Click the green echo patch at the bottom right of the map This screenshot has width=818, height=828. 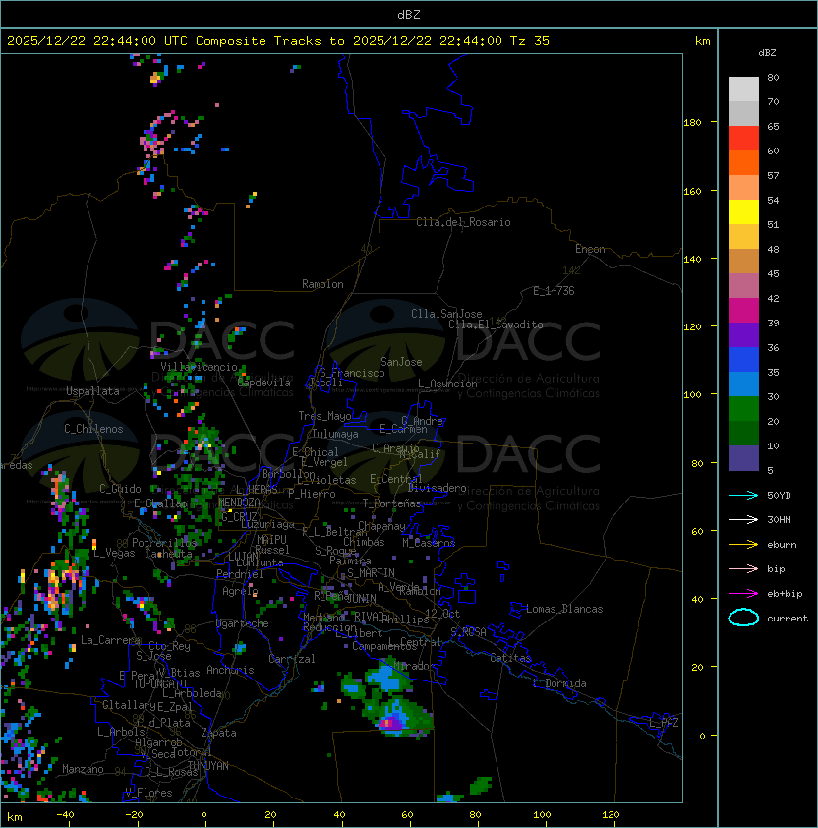[480, 786]
